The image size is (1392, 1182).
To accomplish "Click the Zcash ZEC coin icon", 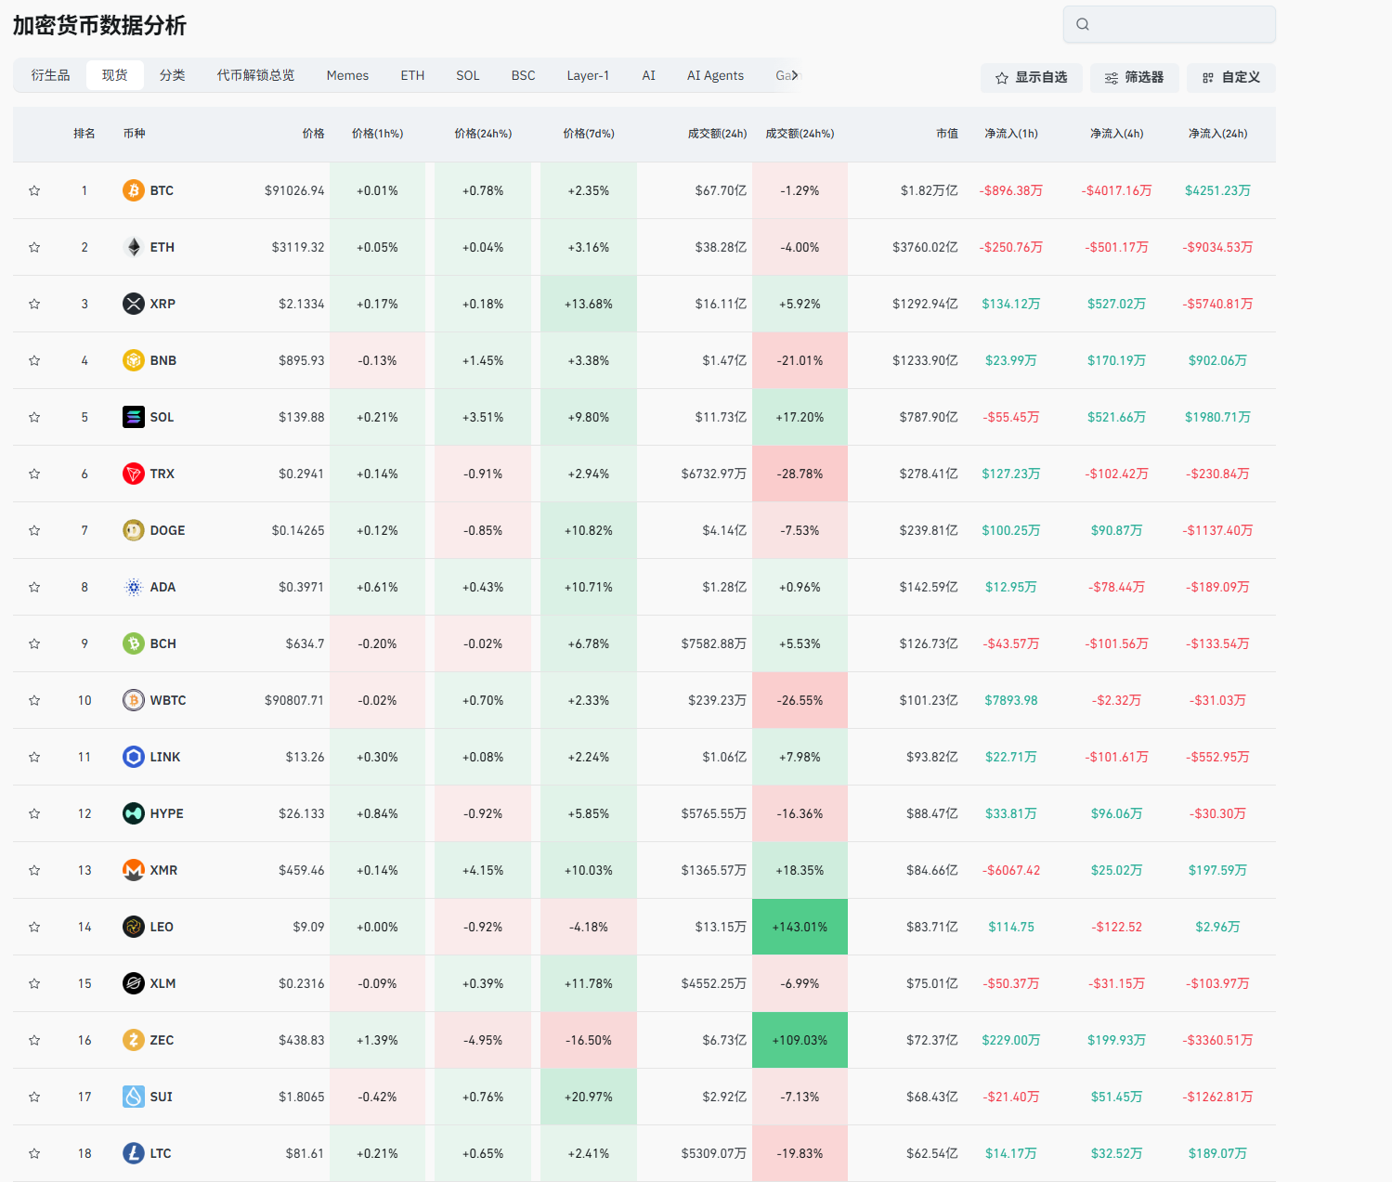I will (134, 1040).
